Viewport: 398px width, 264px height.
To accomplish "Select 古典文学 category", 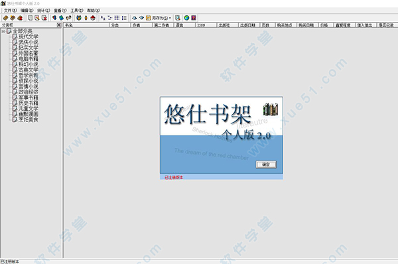I will pyautogui.click(x=28, y=70).
